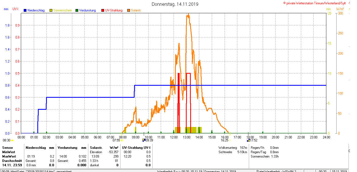357x172 pixels.
Task: Click 0.9 on the red UV axis
Action: [x=17, y=25]
